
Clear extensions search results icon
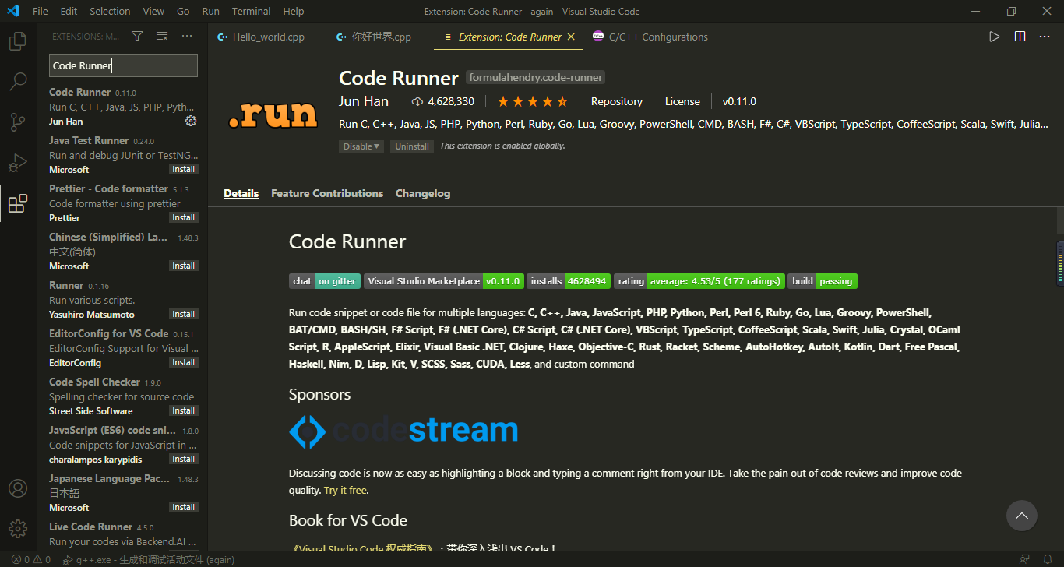tap(162, 37)
